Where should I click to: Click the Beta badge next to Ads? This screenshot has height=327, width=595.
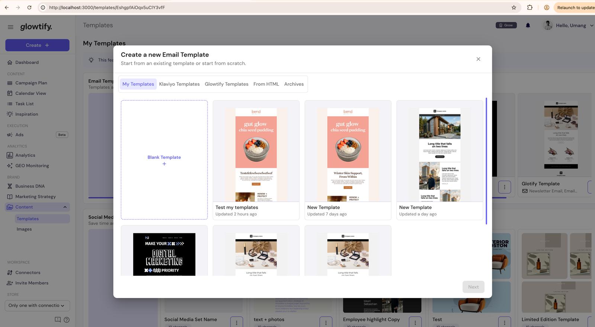[62, 135]
